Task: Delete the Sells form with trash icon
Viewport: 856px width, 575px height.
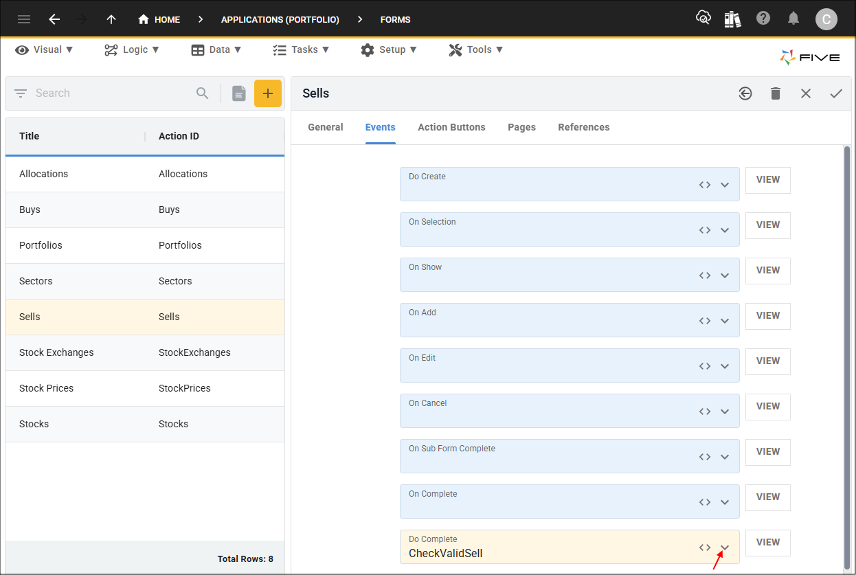Action: 776,93
